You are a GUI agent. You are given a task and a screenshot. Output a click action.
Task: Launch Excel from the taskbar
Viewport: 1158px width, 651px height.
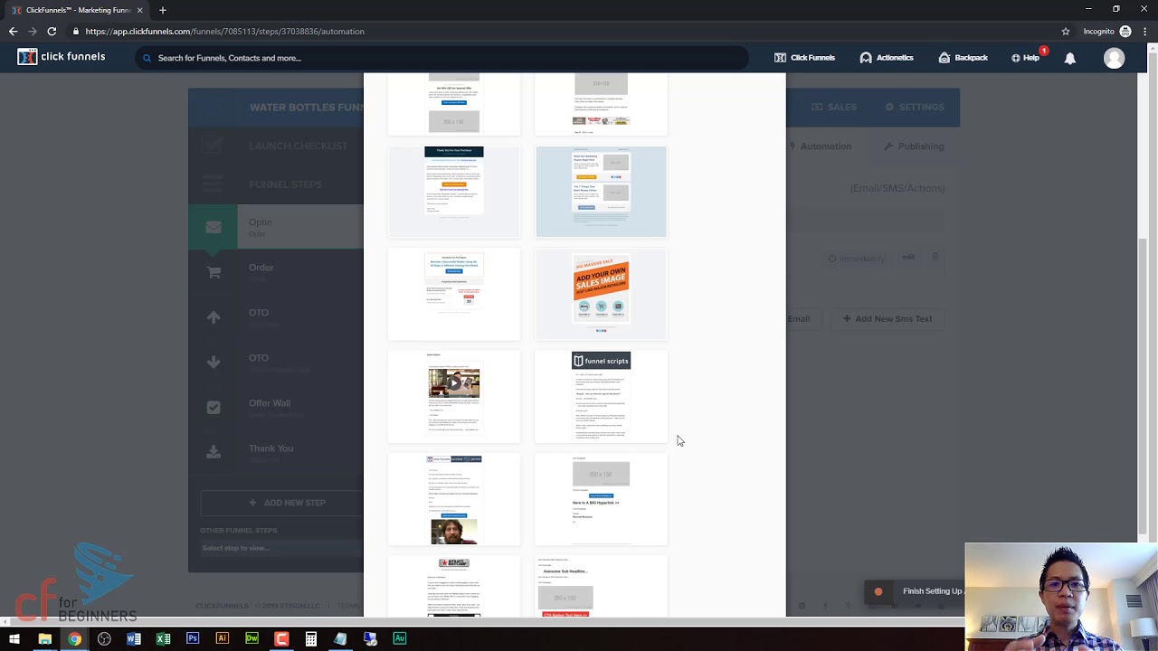coord(163,639)
